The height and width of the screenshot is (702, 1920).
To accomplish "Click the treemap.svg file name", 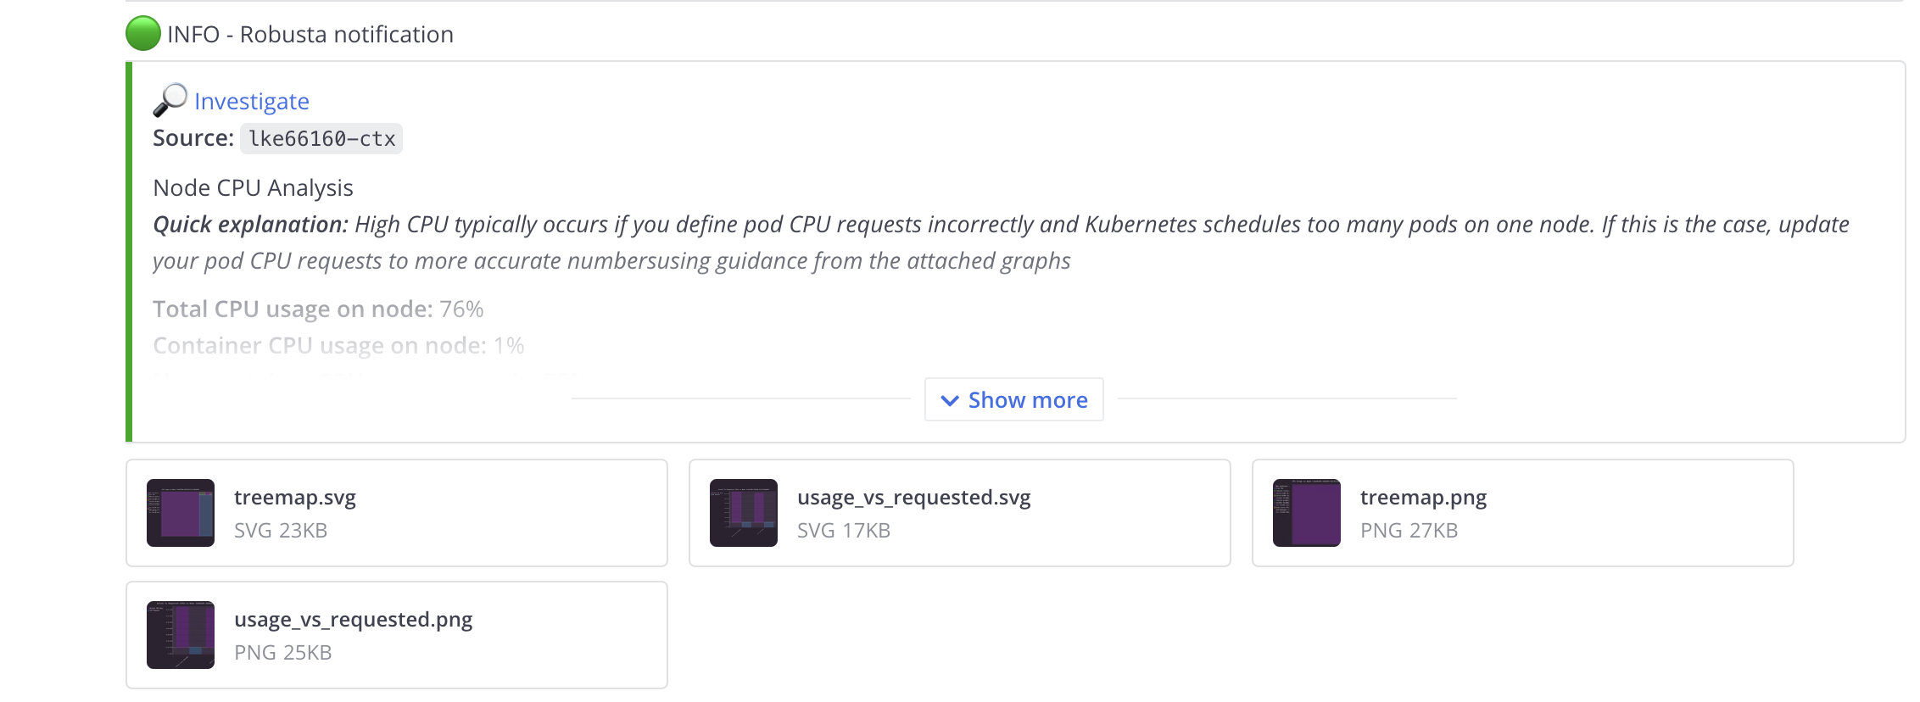I will [x=295, y=498].
